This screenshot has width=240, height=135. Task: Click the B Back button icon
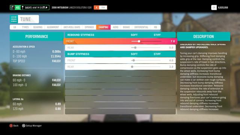pyautogui.click(x=11, y=126)
